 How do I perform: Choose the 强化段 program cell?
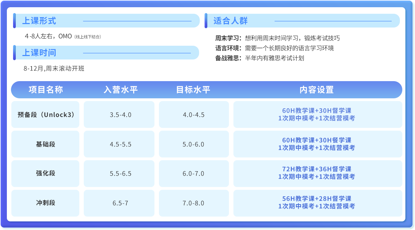coord(46,174)
